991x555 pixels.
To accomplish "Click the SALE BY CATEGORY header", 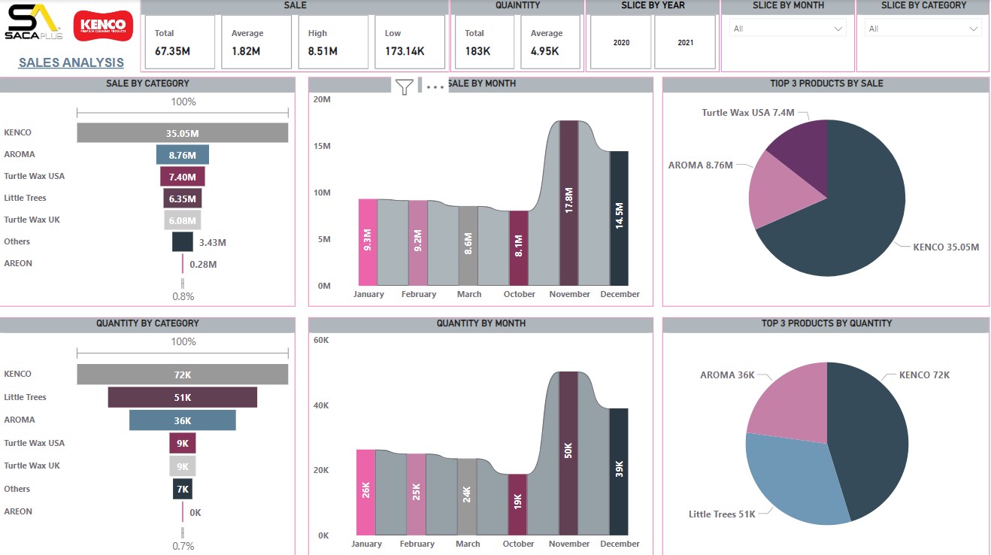I will tap(147, 84).
